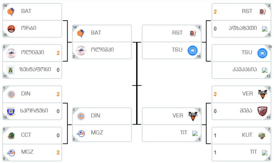Click the VER logo in first round
Image resolution: width=274 pixels, height=163 pixels.
(262, 94)
